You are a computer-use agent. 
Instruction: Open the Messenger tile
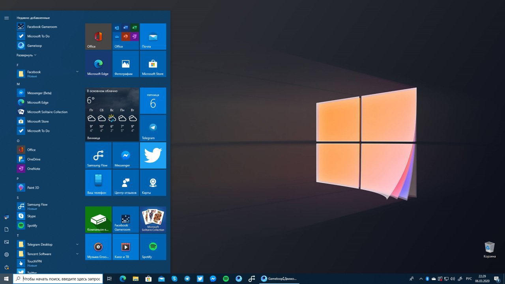pos(125,155)
